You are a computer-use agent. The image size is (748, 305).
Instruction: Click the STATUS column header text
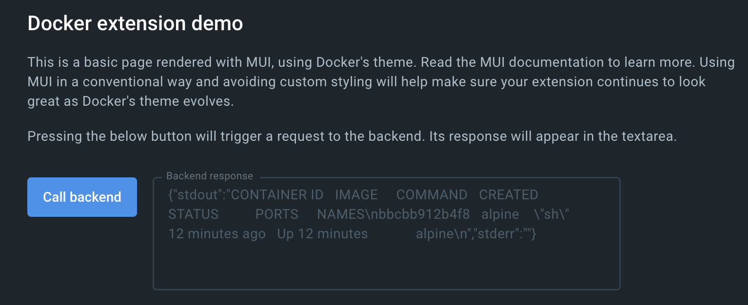(193, 214)
